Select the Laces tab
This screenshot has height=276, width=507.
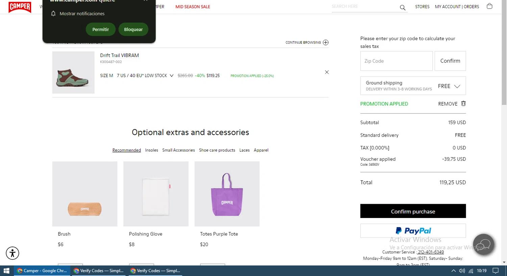pyautogui.click(x=244, y=150)
